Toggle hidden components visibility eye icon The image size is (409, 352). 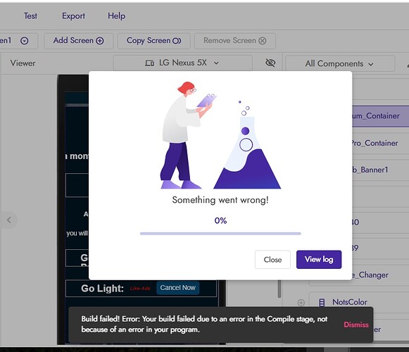tap(270, 63)
